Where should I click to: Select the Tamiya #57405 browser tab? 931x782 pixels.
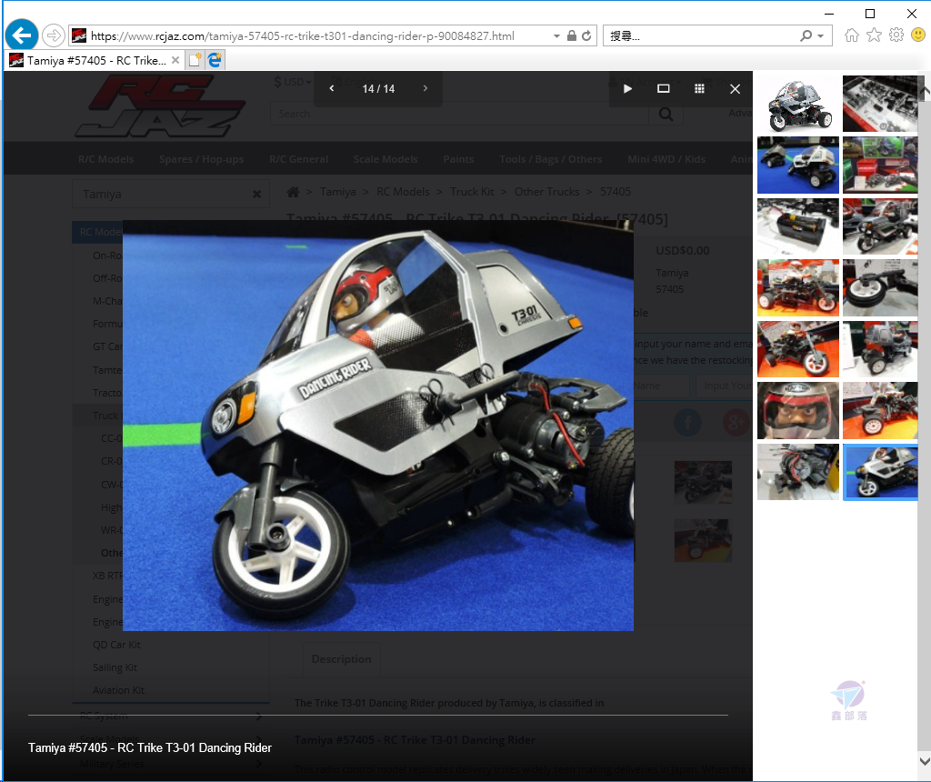95,60
